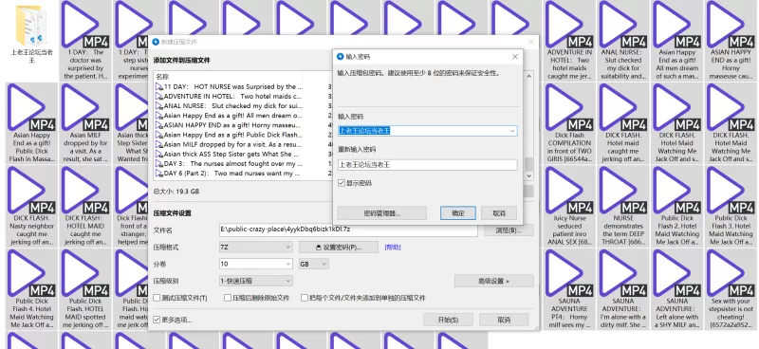Viewport: 759px width, 349px height.
Task: Click 取消 in the 输入密码 dialog
Action: tap(499, 213)
